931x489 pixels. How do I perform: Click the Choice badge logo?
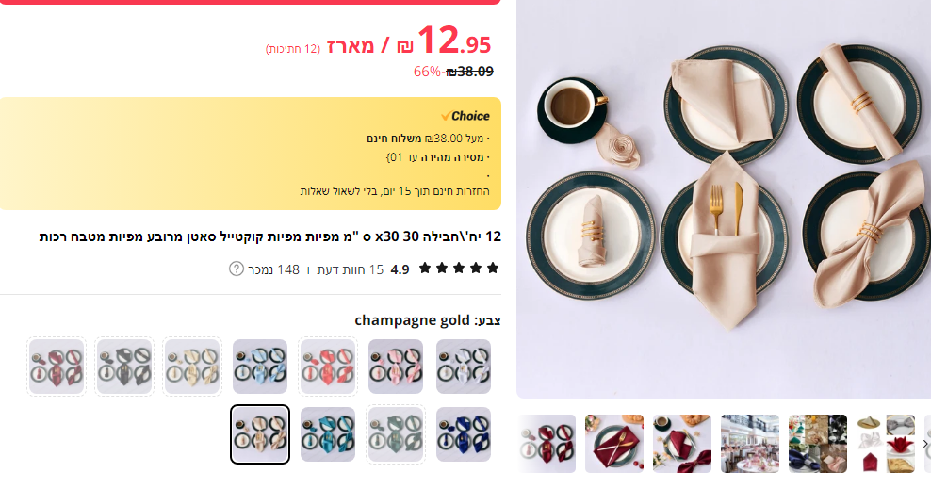coord(465,116)
